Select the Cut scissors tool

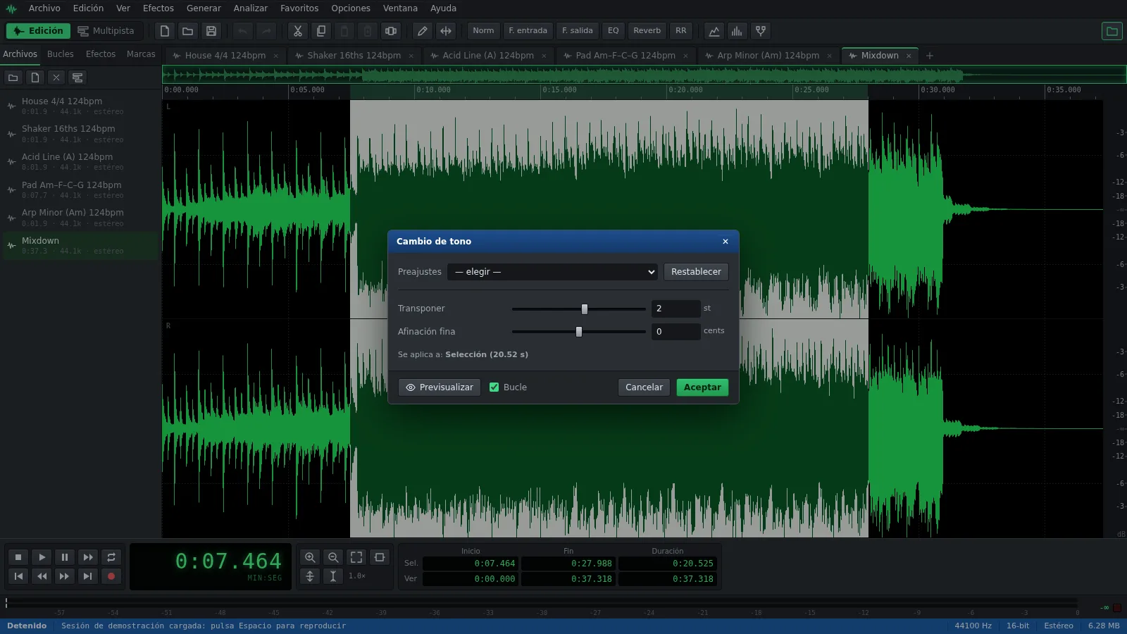click(x=298, y=31)
